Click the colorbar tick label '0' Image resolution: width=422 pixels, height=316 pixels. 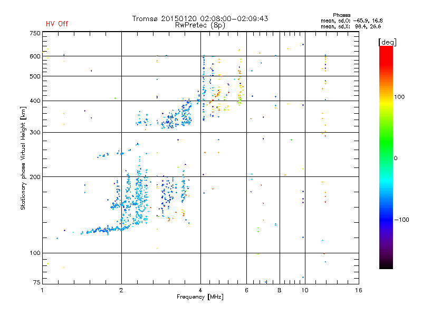pyautogui.click(x=396, y=159)
